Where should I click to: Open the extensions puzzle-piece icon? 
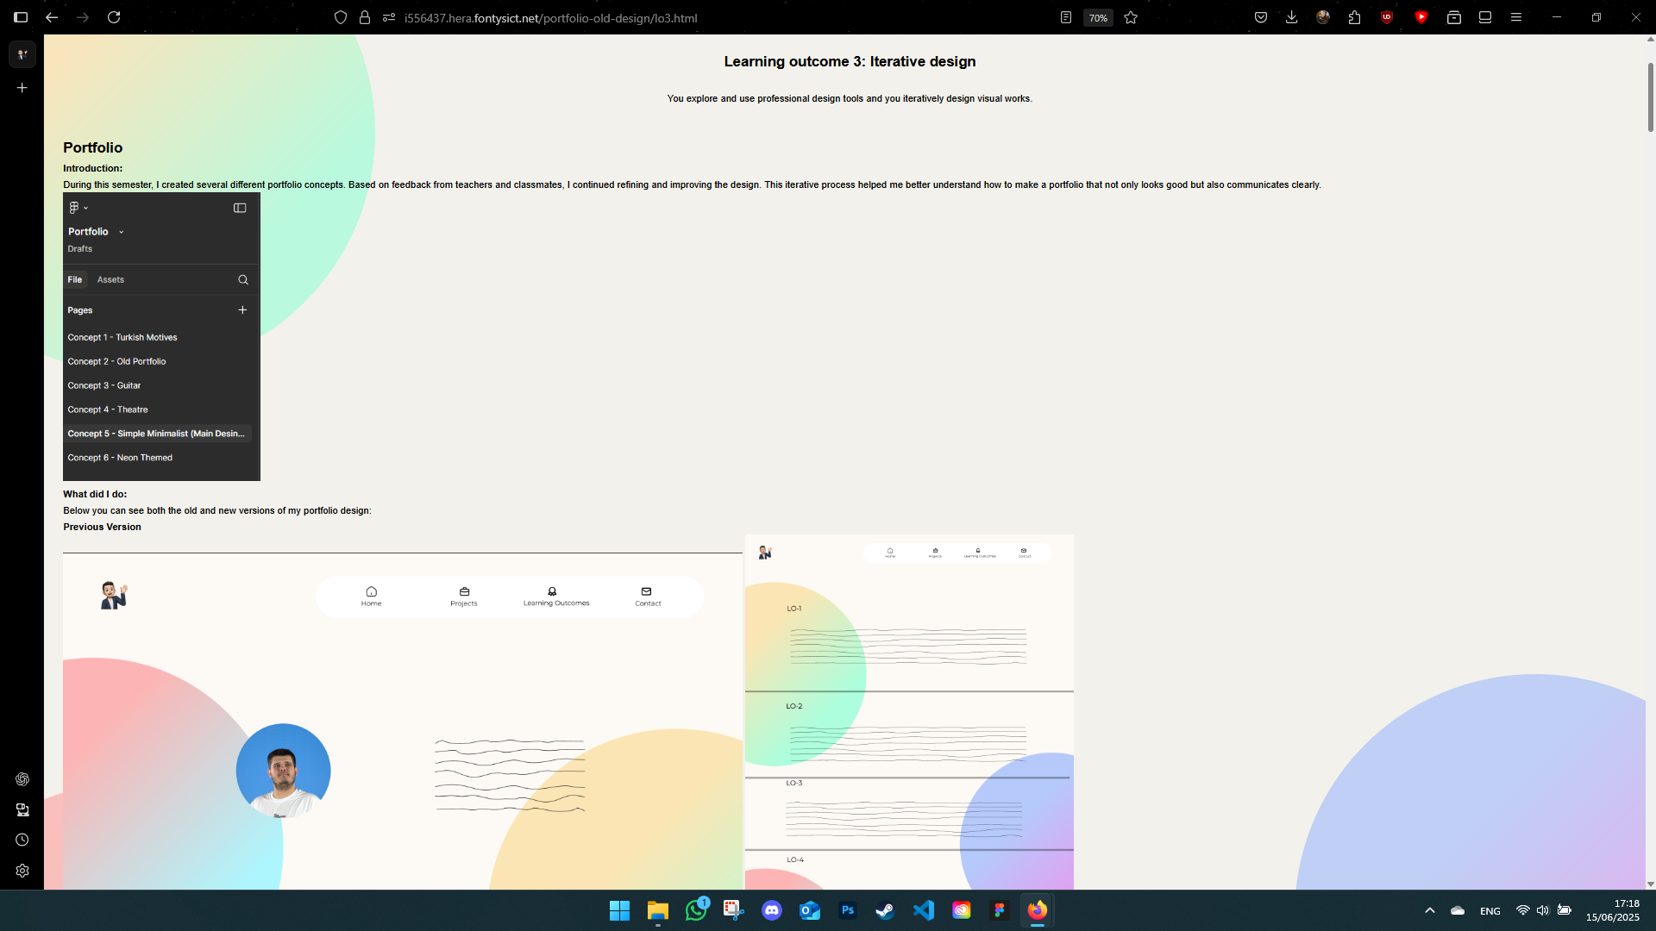tap(1354, 17)
